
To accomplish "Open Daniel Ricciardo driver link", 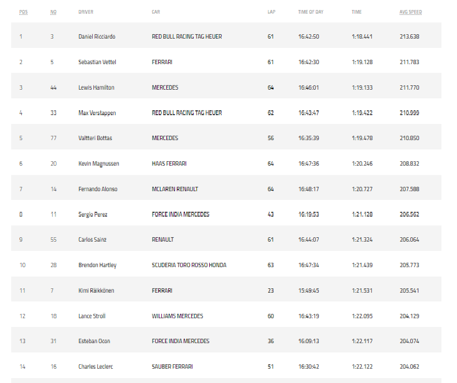I will pyautogui.click(x=97, y=37).
